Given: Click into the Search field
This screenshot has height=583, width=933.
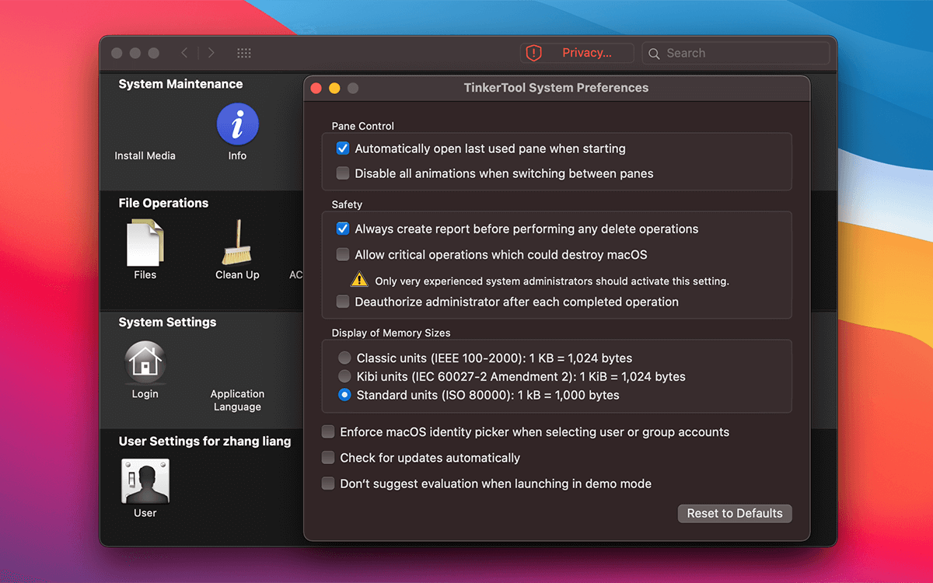Looking at the screenshot, I should (736, 53).
